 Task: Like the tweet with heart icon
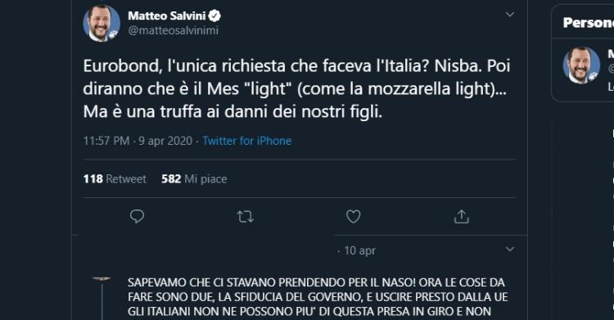pos(353,216)
